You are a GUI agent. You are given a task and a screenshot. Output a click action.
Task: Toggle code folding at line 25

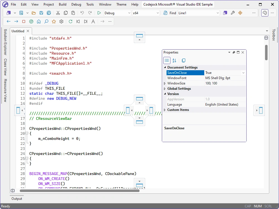click(27, 158)
